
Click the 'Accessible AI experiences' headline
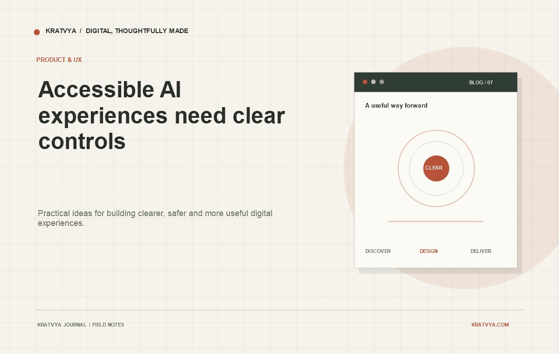[x=161, y=115]
